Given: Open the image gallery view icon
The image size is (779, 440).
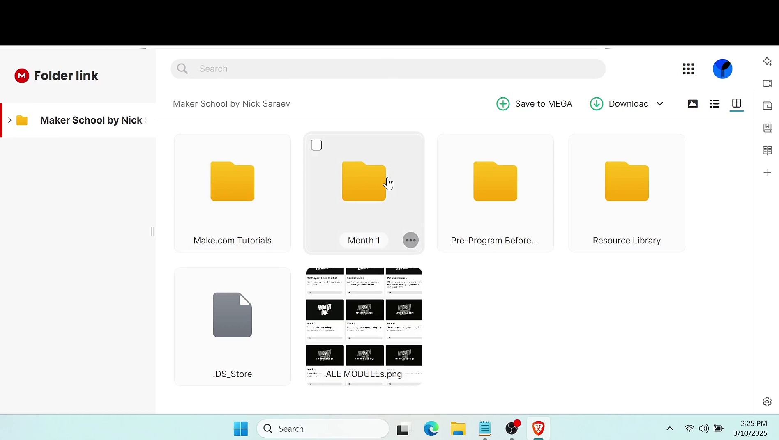Looking at the screenshot, I should [692, 104].
